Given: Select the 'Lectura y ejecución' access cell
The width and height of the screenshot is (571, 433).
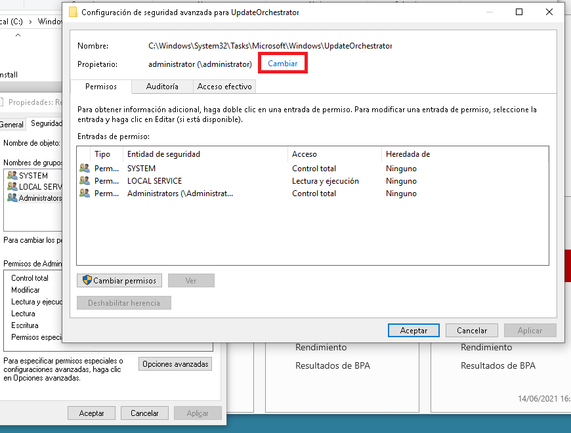Looking at the screenshot, I should 325,181.
